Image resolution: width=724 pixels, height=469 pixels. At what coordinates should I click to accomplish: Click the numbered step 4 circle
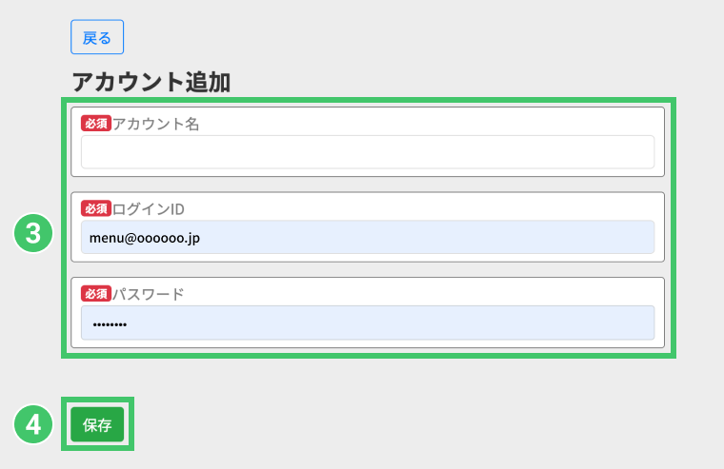coord(33,424)
